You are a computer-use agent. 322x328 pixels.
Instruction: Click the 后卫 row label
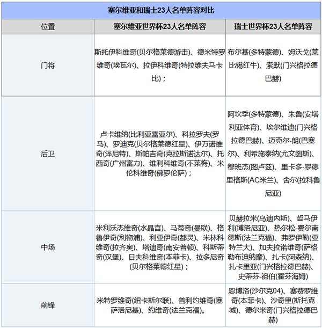[48, 154]
